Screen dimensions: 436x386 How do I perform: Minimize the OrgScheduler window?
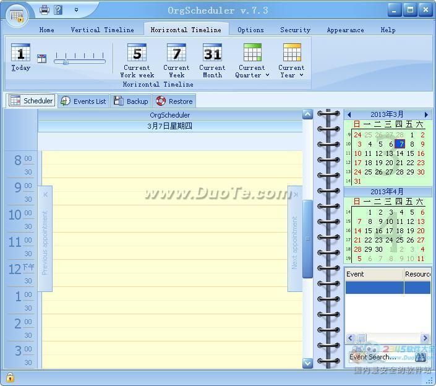click(x=395, y=11)
